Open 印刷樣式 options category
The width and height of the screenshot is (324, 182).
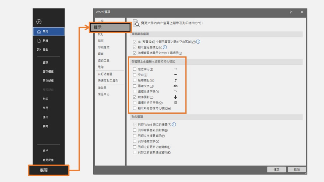point(103,47)
